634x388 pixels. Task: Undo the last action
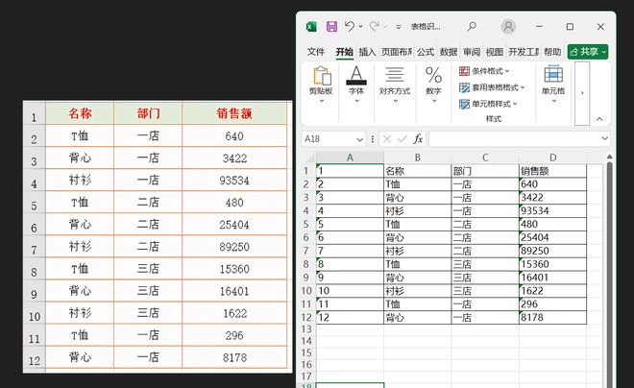click(350, 27)
